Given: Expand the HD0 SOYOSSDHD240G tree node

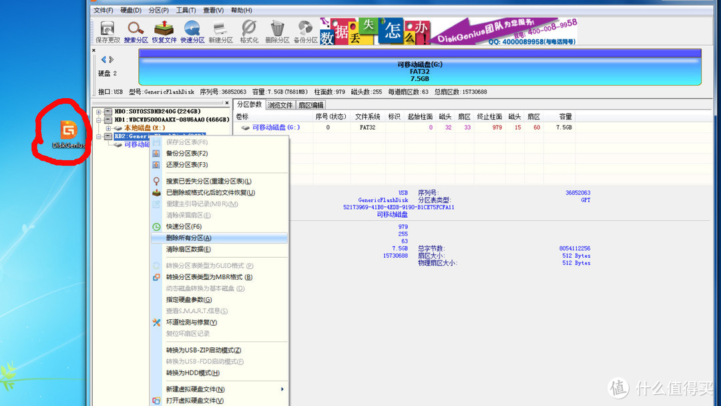Looking at the screenshot, I should pyautogui.click(x=99, y=112).
